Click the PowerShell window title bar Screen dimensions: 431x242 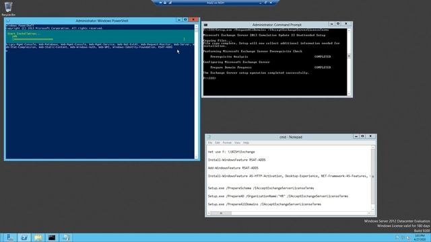tap(102, 21)
